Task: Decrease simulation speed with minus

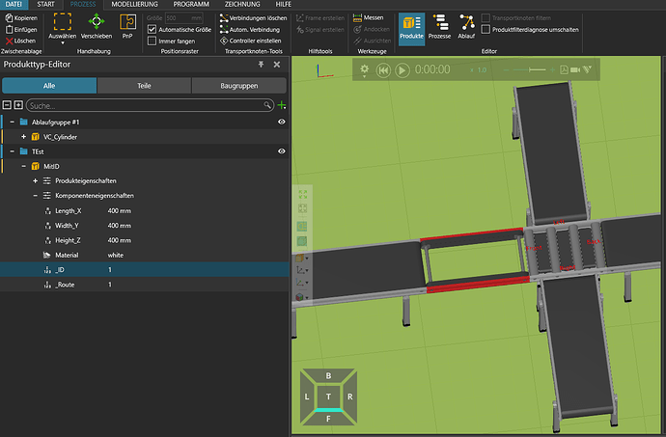Action: [x=506, y=69]
